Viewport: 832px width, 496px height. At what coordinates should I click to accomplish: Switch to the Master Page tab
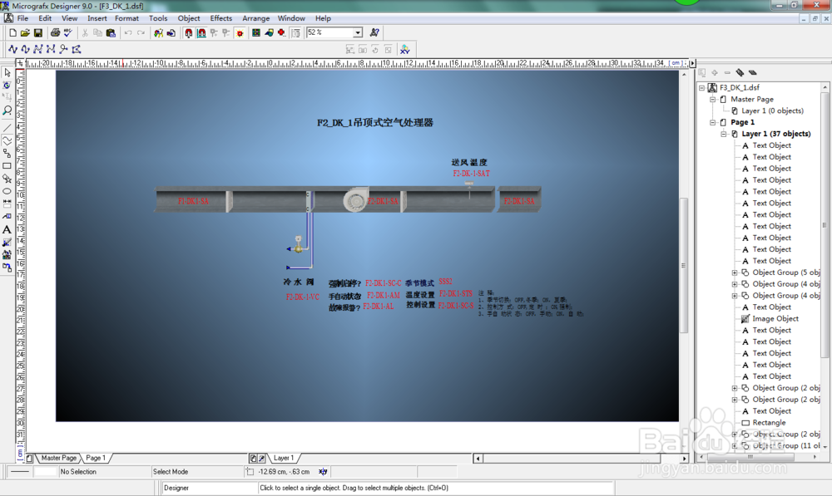58,458
